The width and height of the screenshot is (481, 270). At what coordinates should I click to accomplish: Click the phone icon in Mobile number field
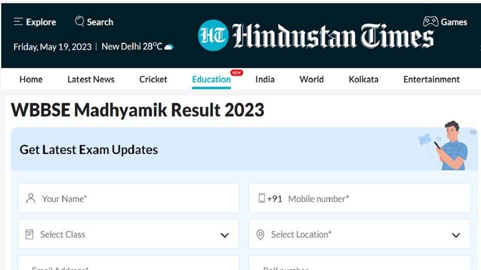point(262,198)
